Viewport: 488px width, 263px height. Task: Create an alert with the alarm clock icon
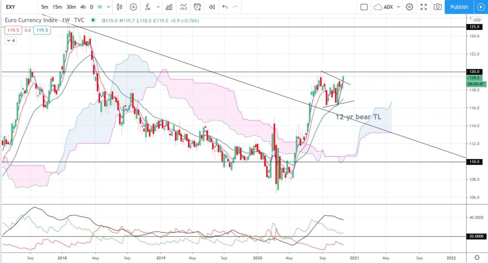click(x=197, y=7)
